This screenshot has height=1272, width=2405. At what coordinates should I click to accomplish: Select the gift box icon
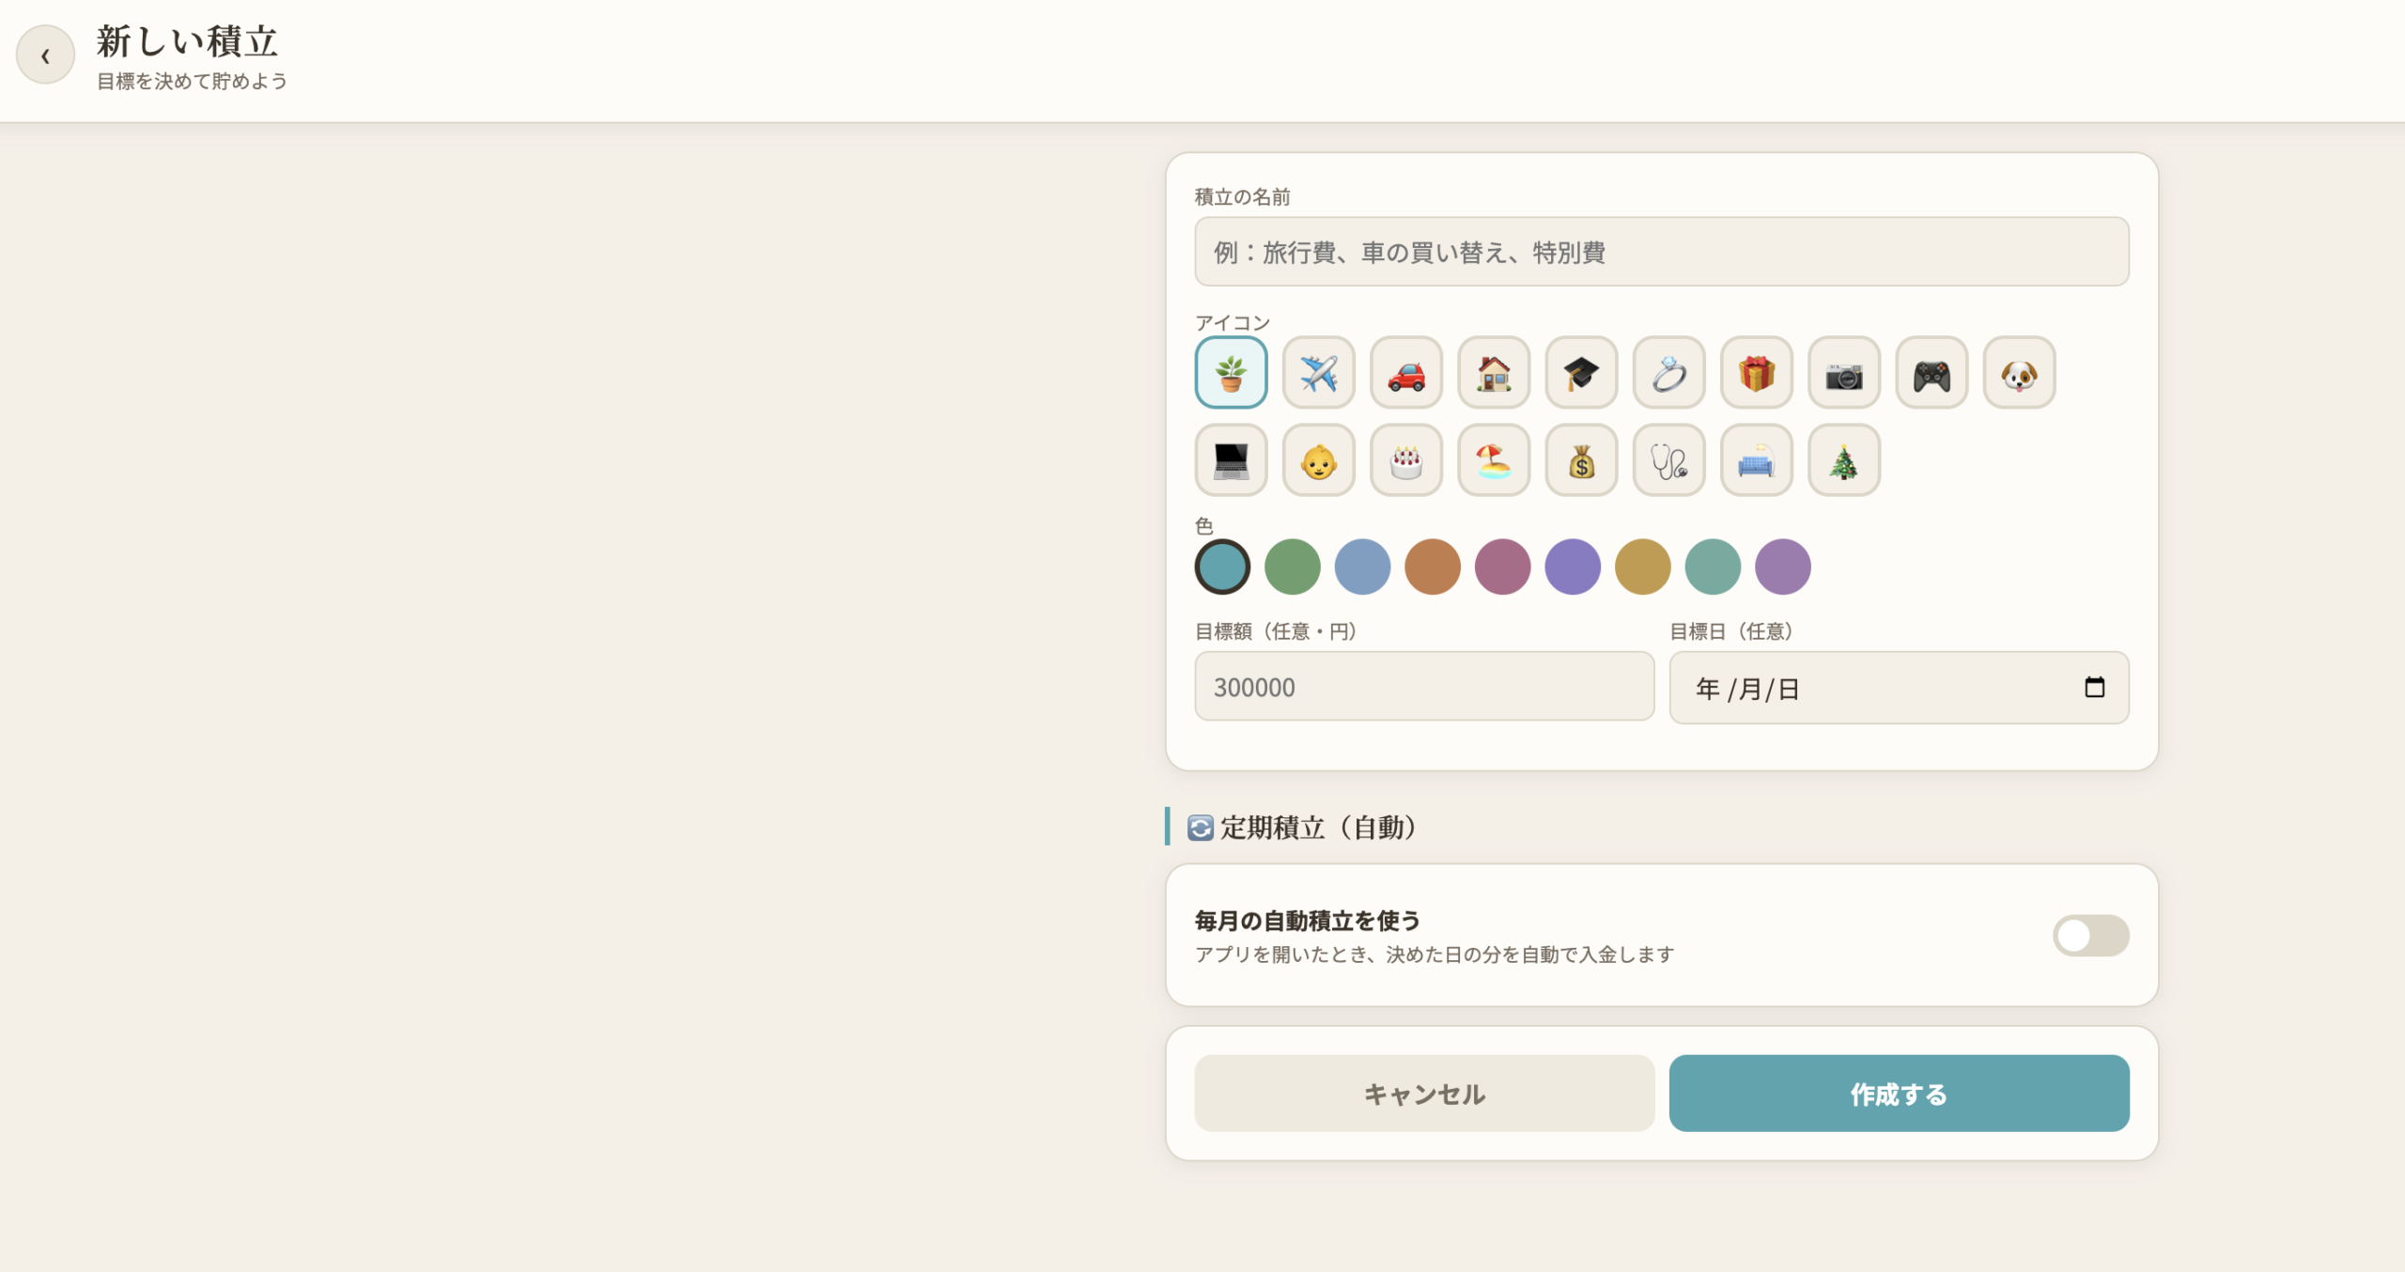1757,373
